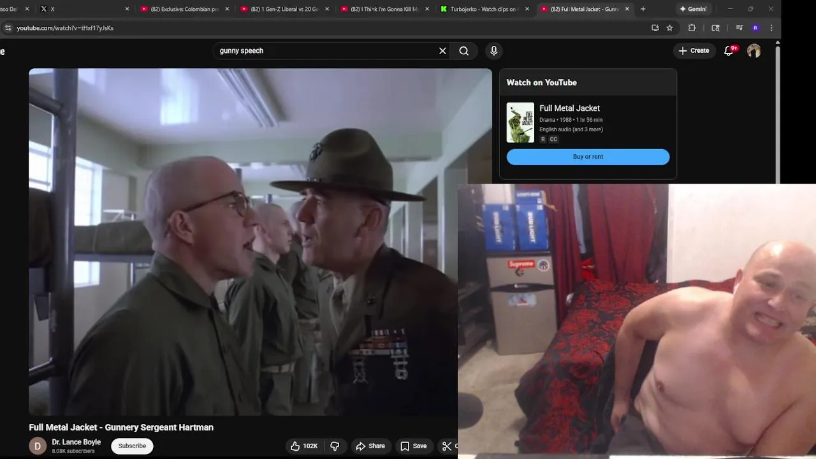
Task: Share the Full Metal Jacket video
Action: (x=370, y=446)
